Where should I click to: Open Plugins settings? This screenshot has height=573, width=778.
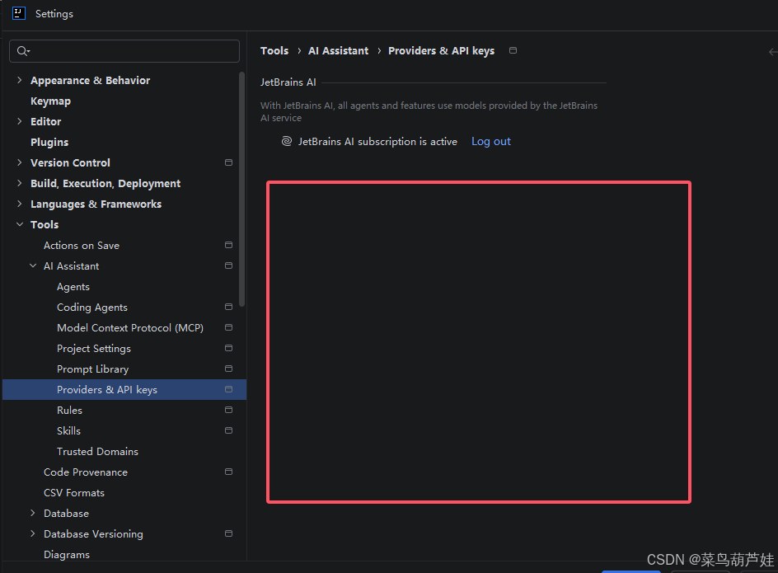[x=49, y=142]
